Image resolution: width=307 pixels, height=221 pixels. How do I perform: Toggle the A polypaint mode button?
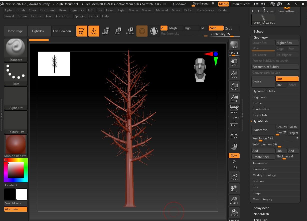pyautogui.click(x=164, y=28)
